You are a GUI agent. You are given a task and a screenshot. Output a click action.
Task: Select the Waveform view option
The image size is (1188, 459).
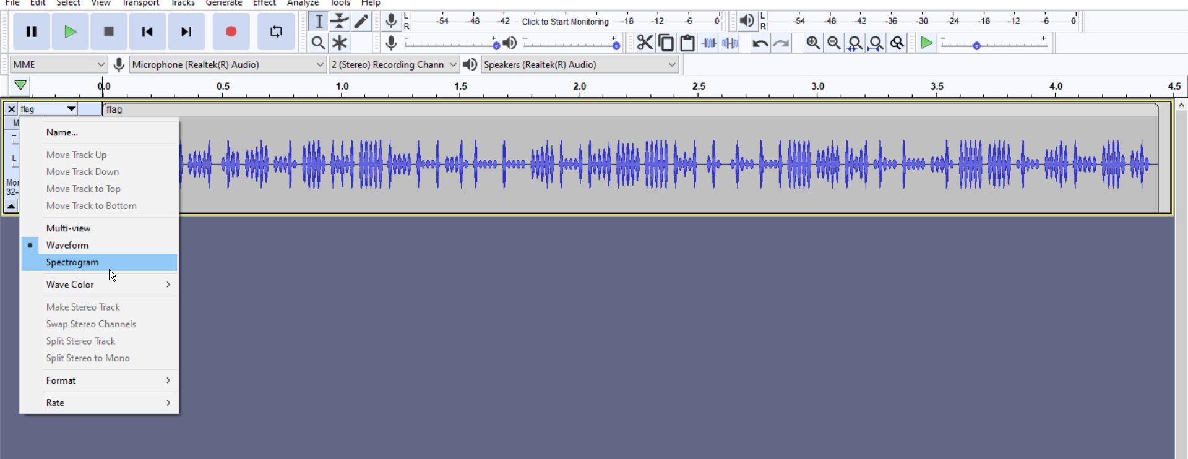click(100, 246)
